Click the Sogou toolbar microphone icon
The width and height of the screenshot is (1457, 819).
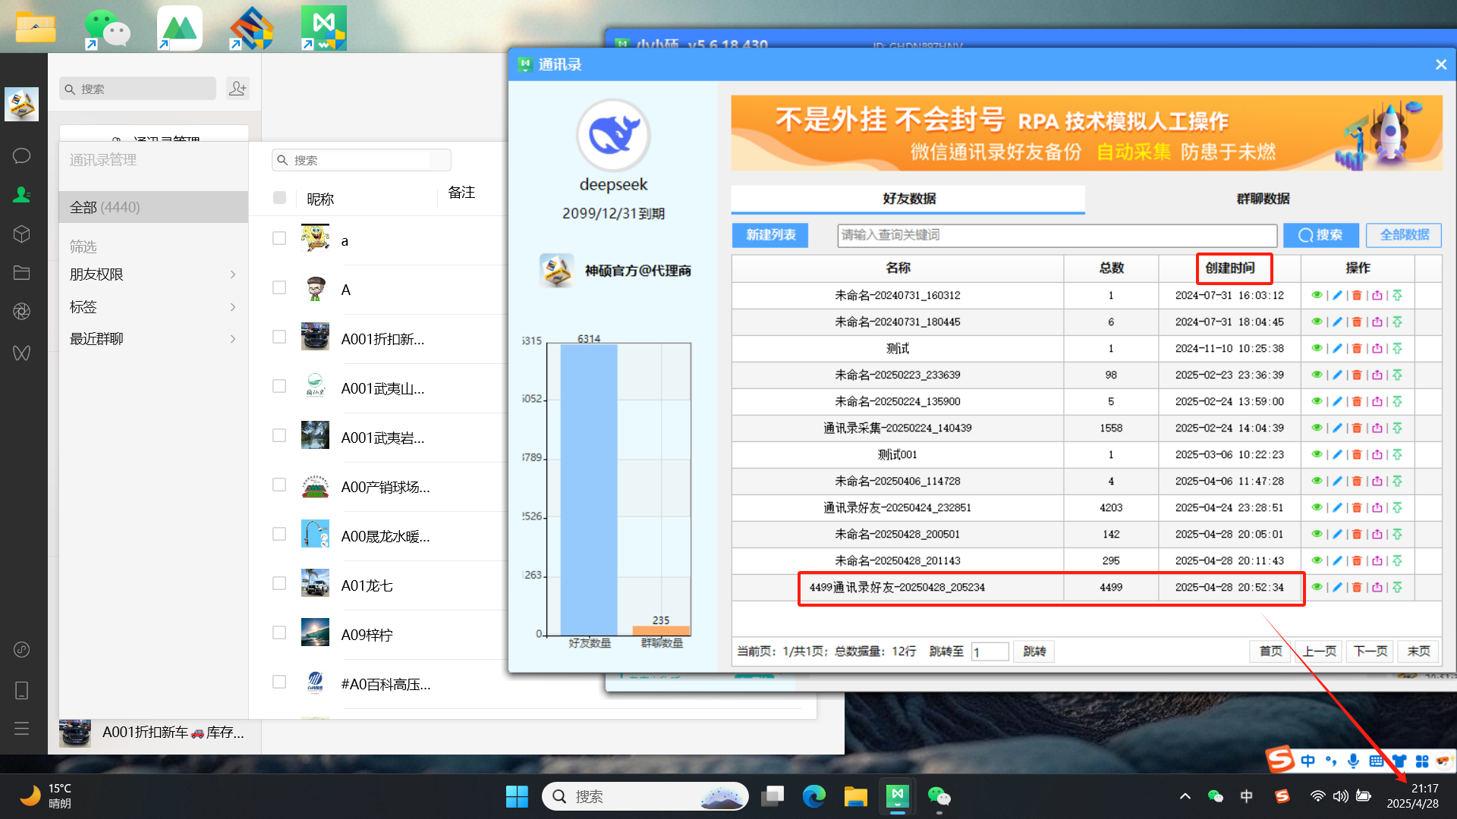[1353, 761]
